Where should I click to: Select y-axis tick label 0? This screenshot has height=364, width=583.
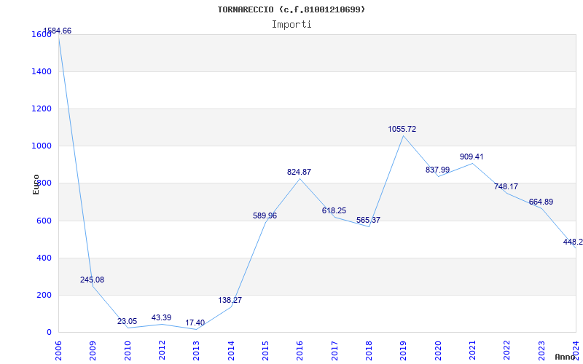(49, 333)
